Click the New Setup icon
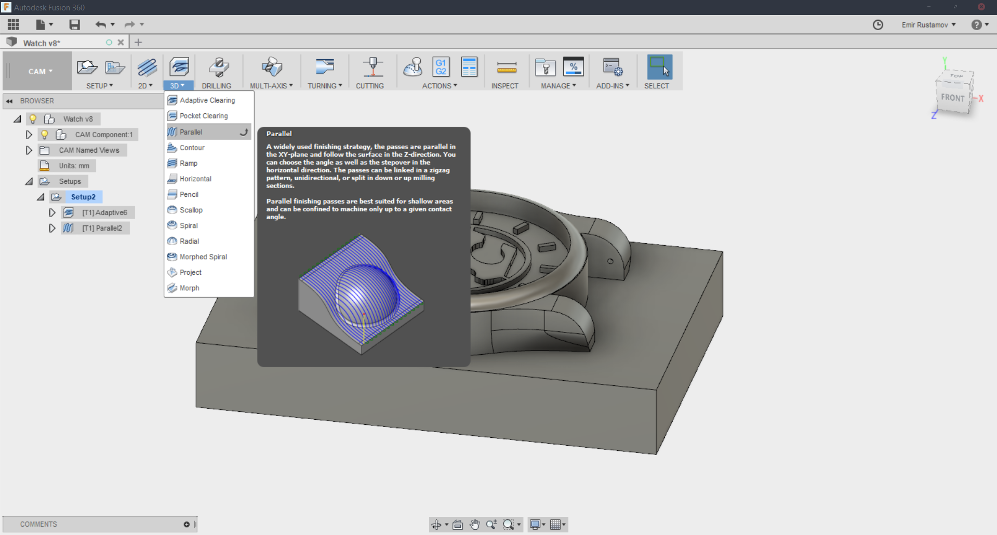The width and height of the screenshot is (997, 535). pyautogui.click(x=87, y=67)
